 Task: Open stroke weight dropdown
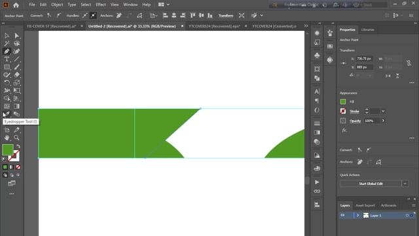click(x=383, y=111)
